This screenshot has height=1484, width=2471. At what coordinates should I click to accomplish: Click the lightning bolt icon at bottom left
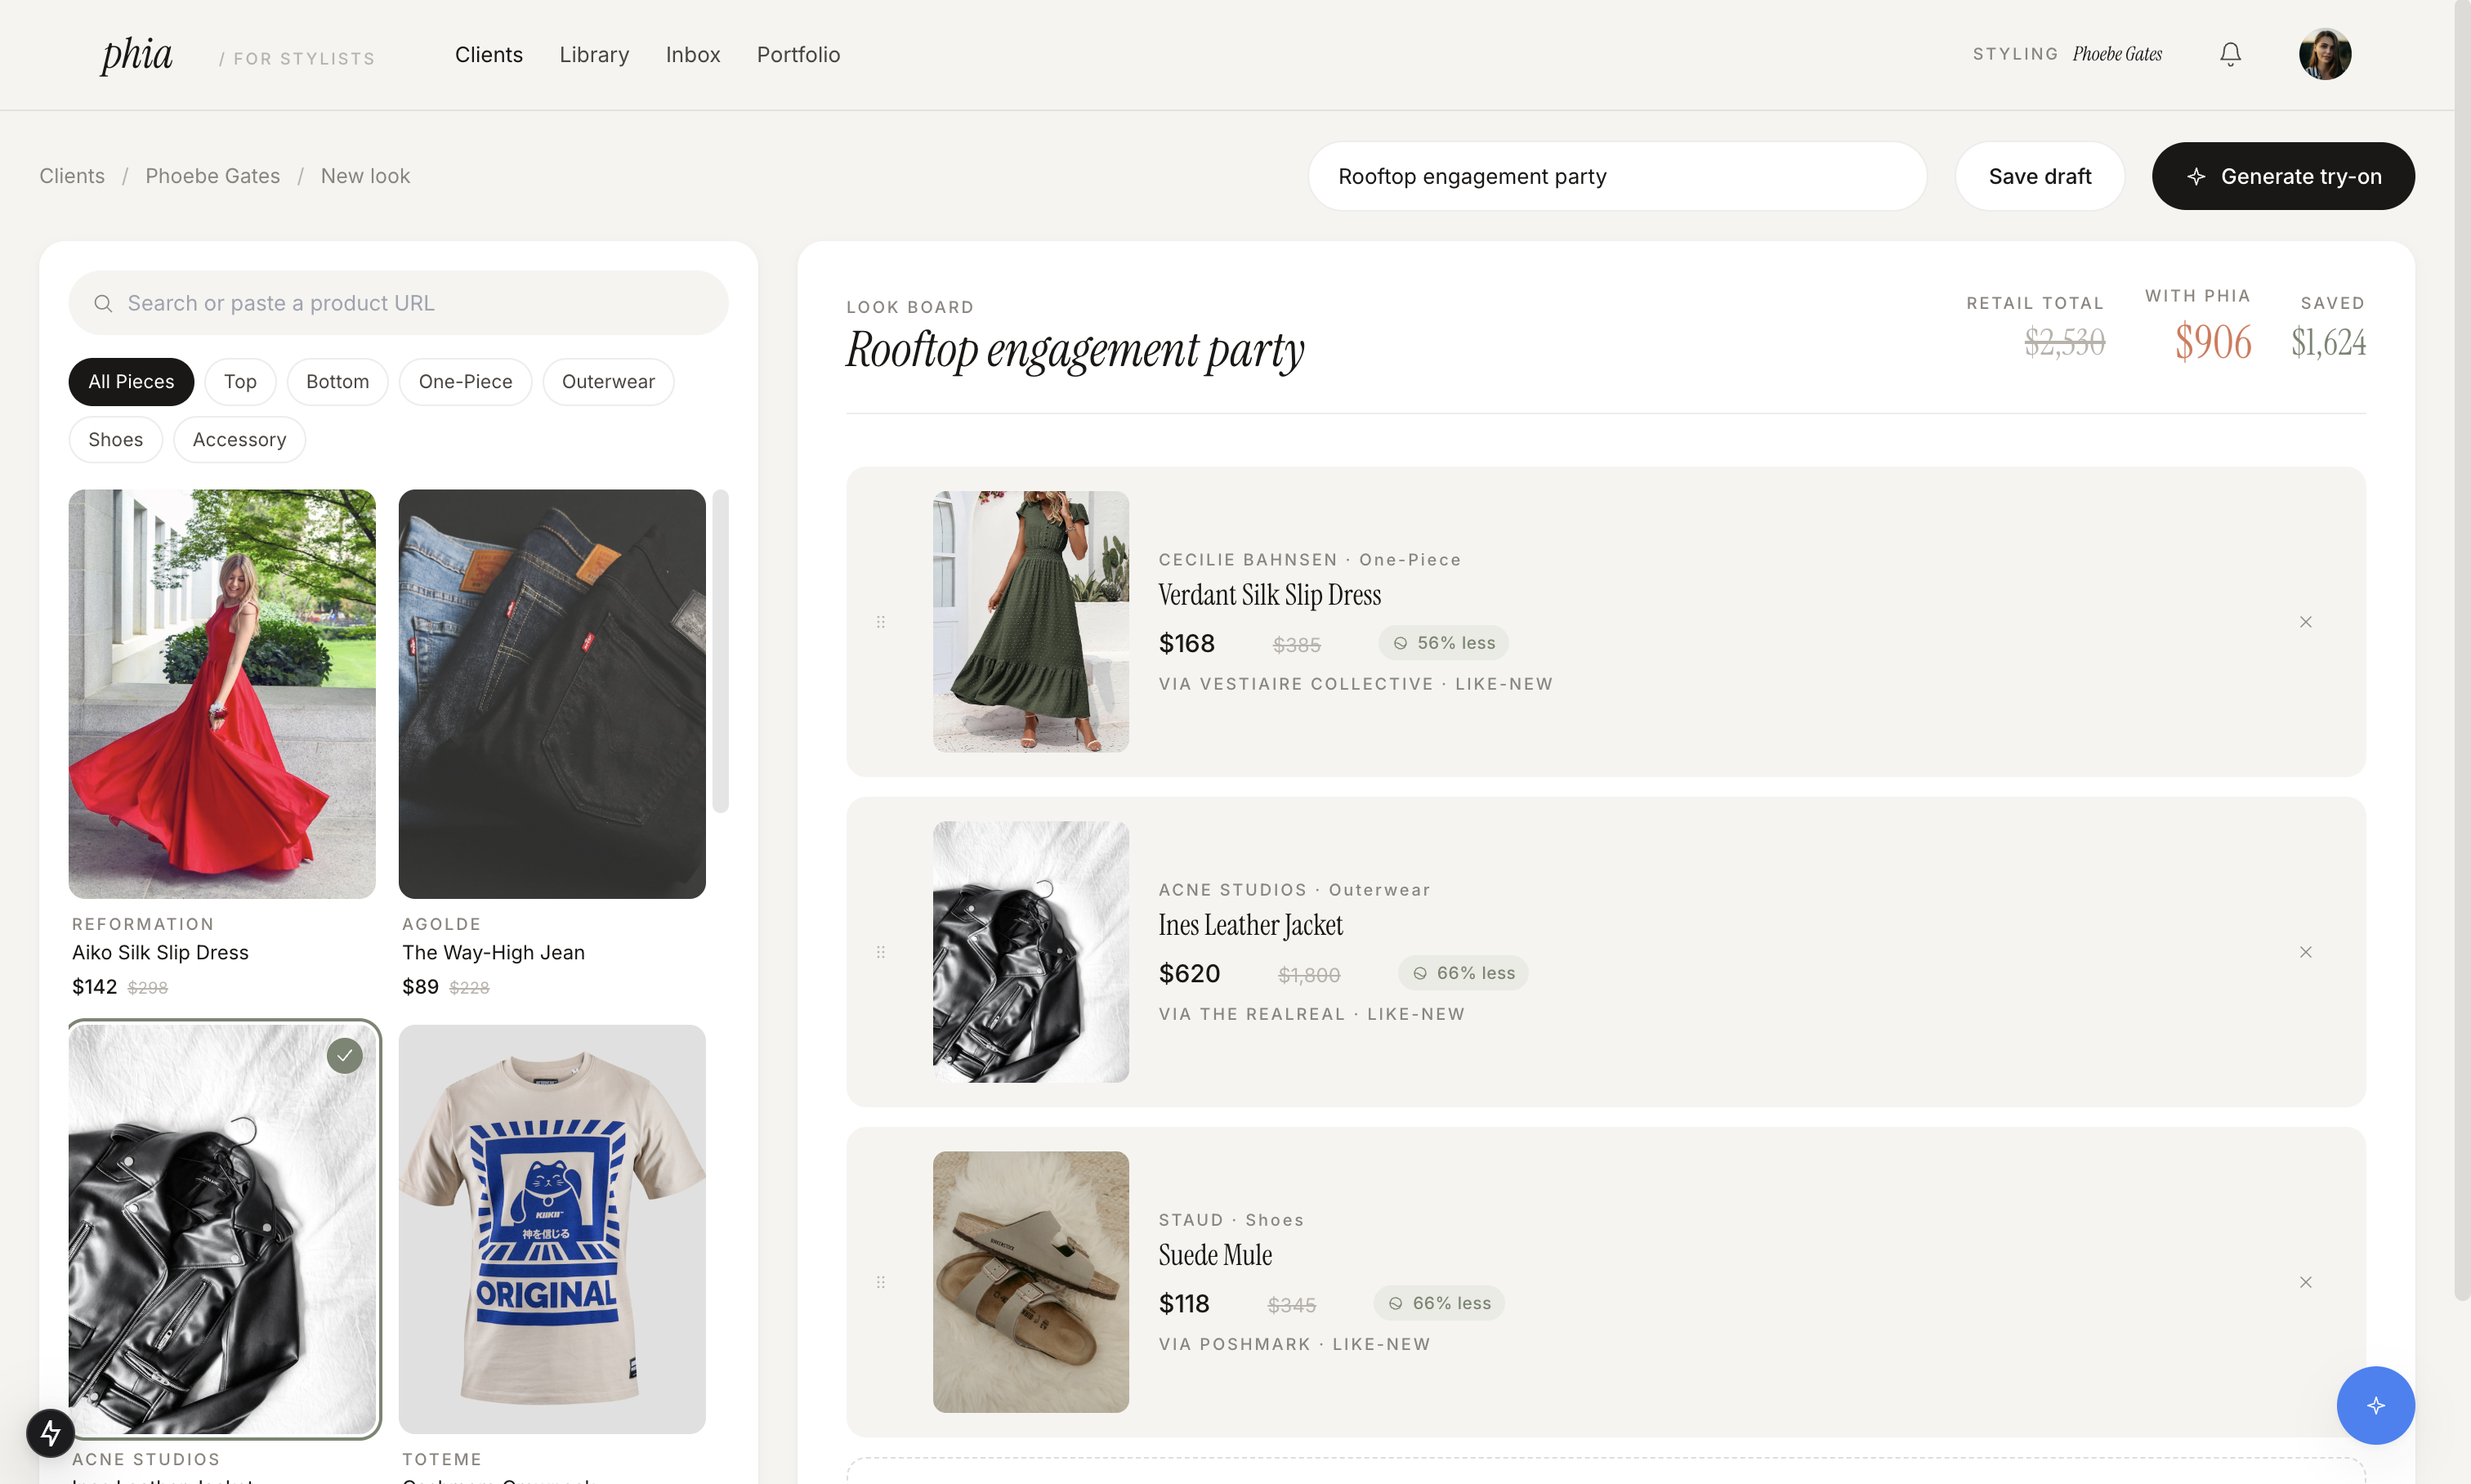click(x=50, y=1433)
